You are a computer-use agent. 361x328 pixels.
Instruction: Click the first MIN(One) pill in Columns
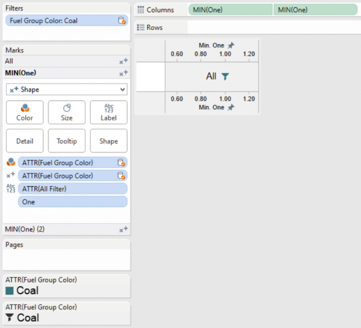[x=230, y=10]
